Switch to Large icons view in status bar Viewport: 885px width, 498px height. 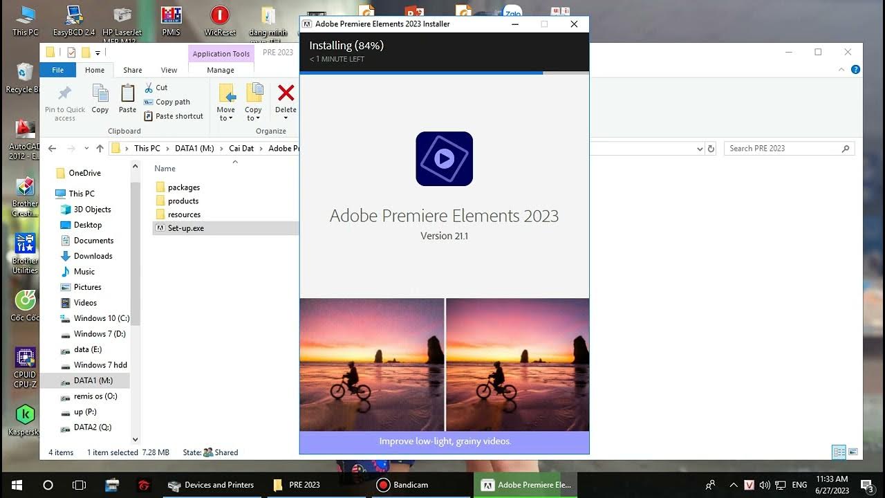[853, 452]
